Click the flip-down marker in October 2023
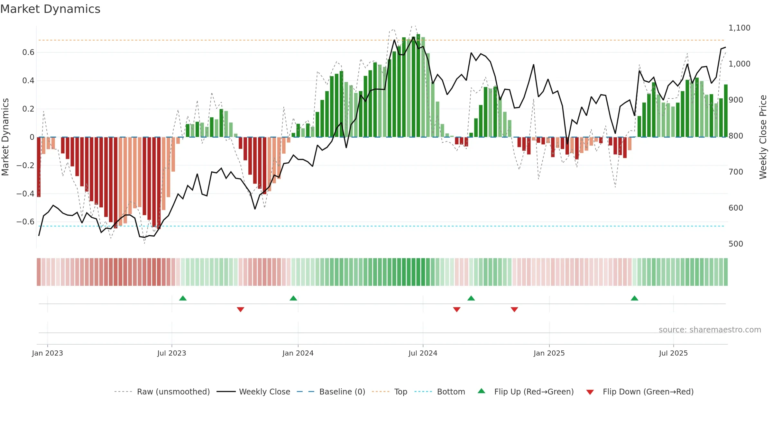This screenshot has width=772, height=434. (241, 310)
